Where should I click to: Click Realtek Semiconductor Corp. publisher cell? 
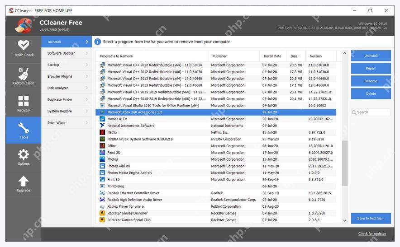233,200
